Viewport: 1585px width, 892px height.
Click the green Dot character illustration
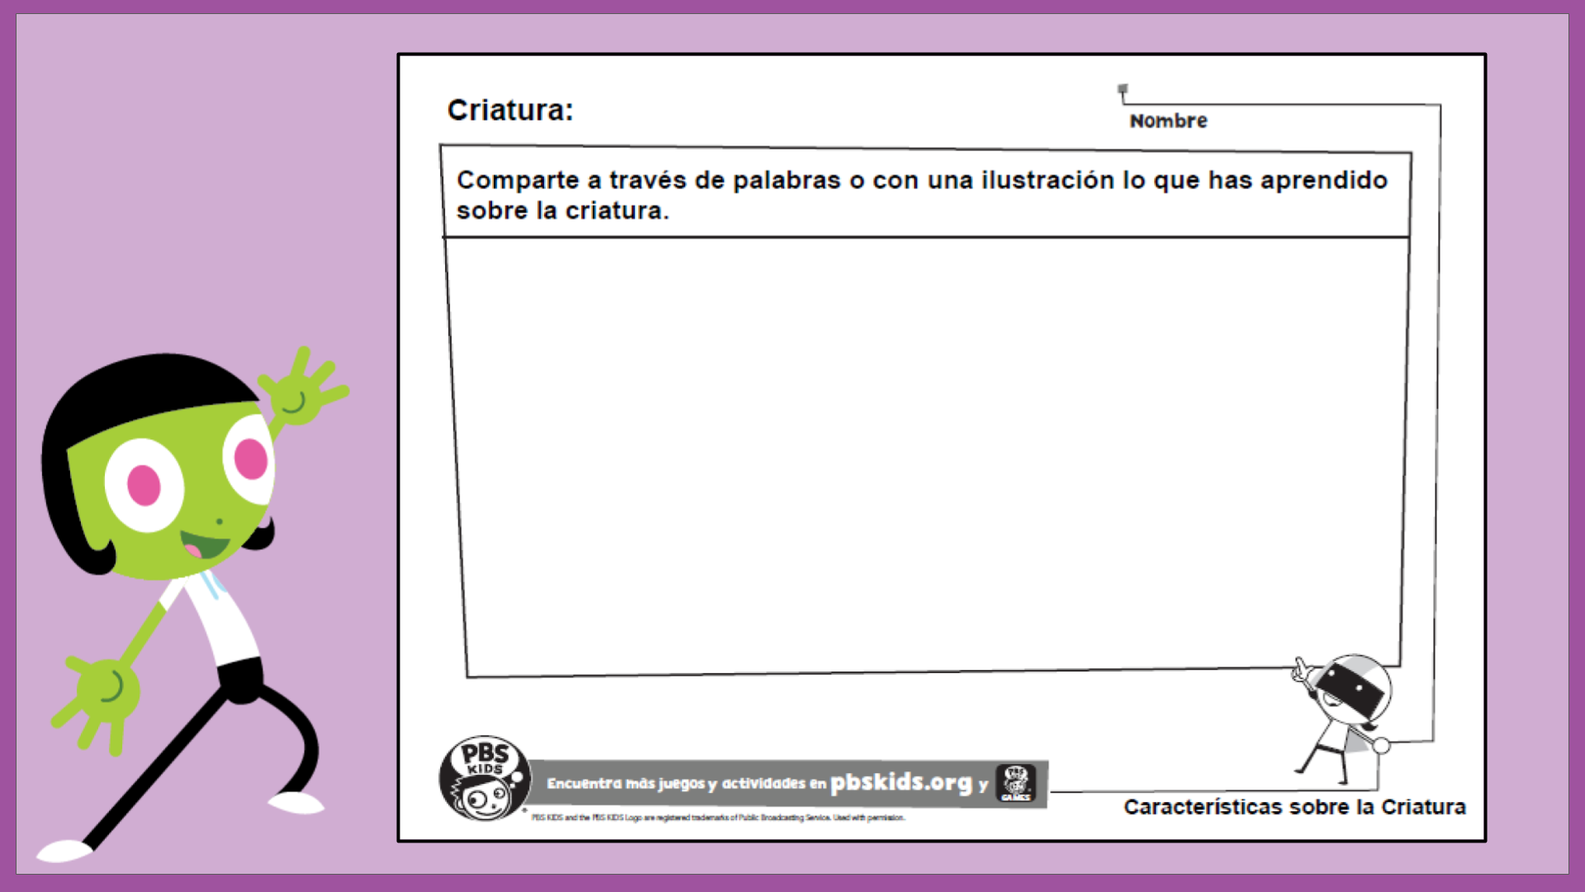195,605
